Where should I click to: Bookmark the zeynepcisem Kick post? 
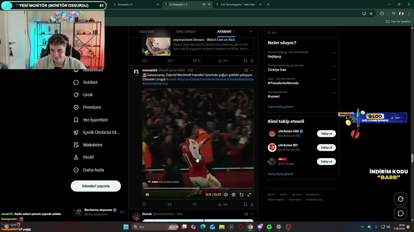pos(245,61)
